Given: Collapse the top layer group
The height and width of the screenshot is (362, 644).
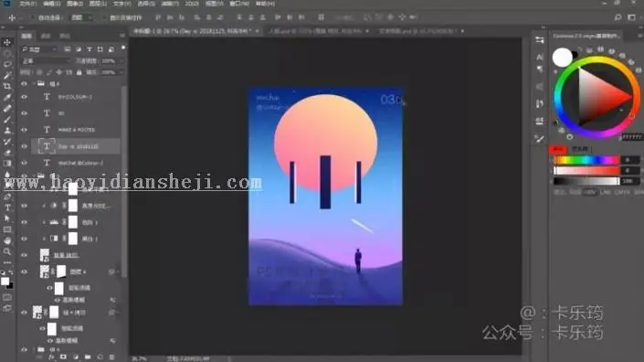Looking at the screenshot, I should 33,84.
